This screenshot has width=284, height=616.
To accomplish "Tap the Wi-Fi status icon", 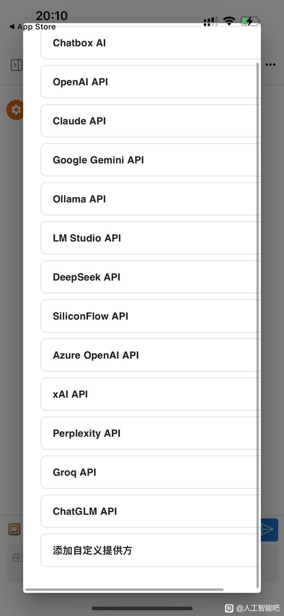I will pyautogui.click(x=229, y=21).
